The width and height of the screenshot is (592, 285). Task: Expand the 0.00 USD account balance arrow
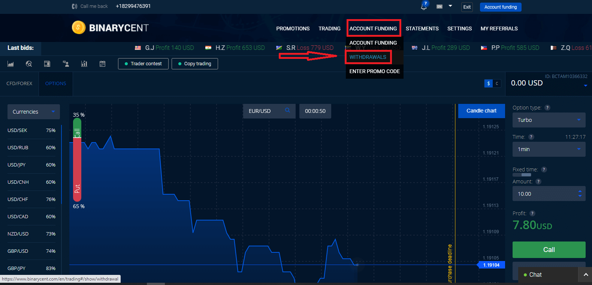[586, 86]
